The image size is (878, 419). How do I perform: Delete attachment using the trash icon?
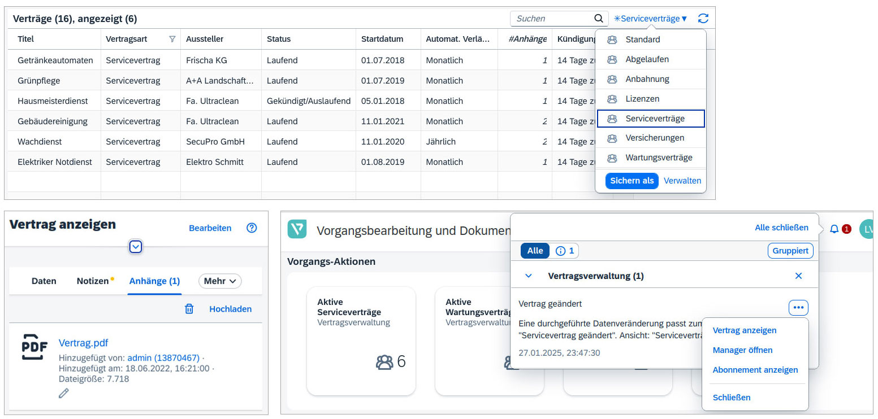coord(189,309)
